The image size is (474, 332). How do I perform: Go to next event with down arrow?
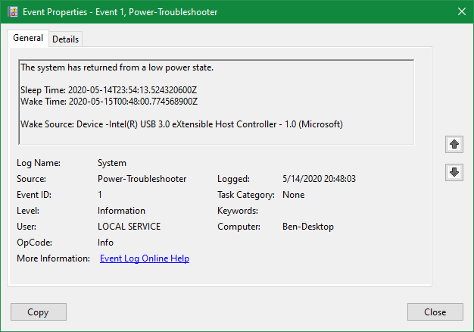point(454,172)
